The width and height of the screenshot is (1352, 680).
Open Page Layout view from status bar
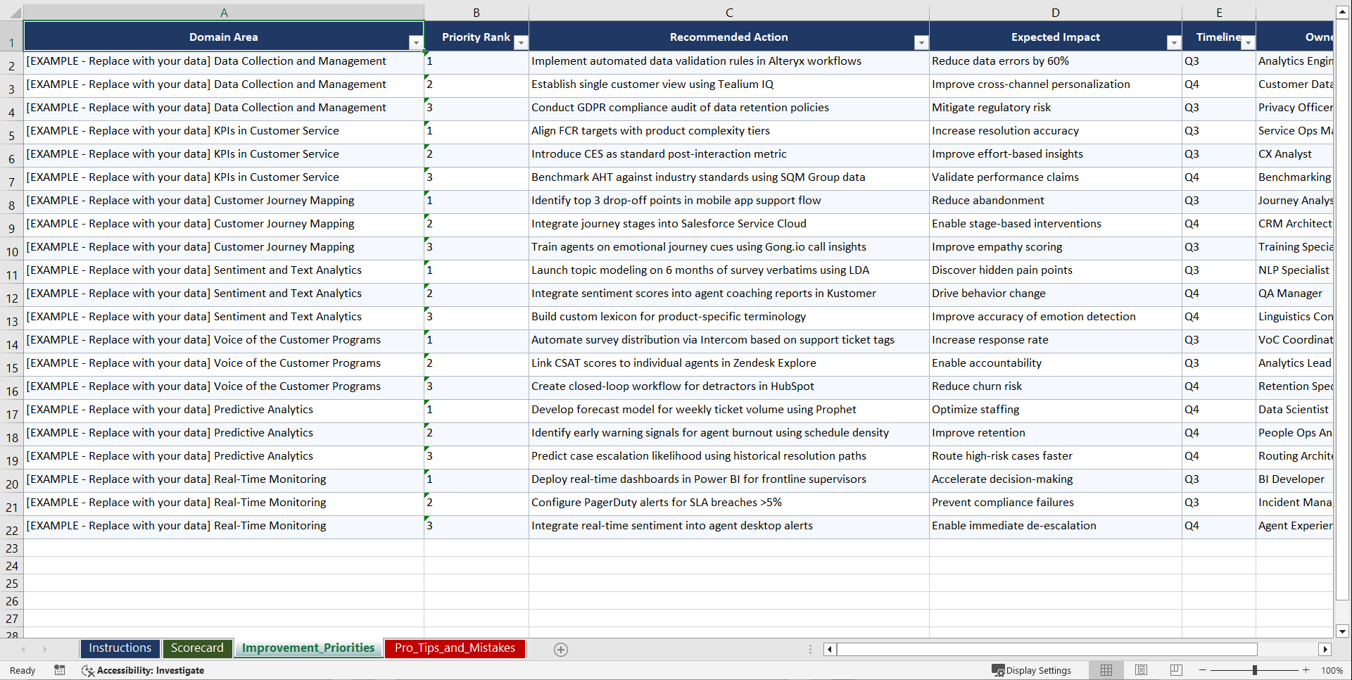(x=1141, y=670)
